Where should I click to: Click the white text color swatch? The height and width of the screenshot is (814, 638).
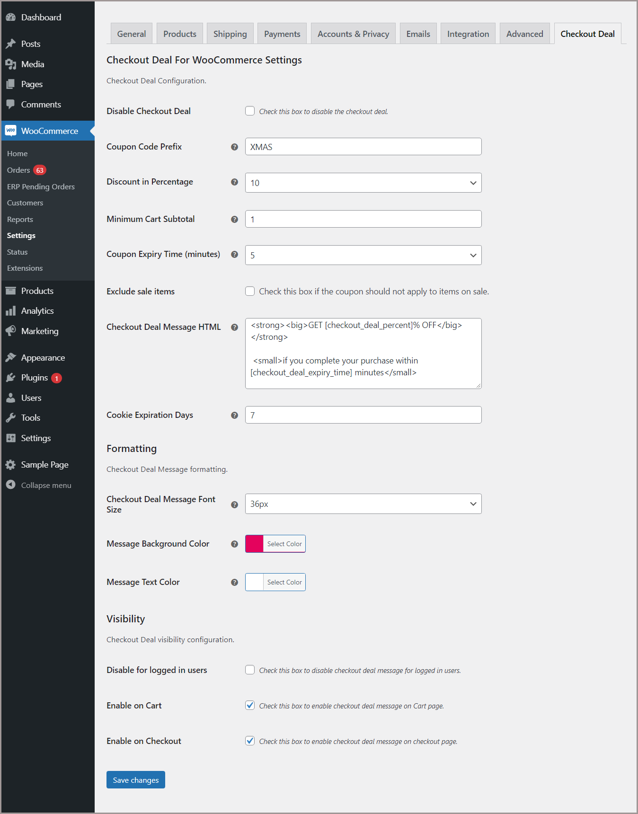point(254,582)
